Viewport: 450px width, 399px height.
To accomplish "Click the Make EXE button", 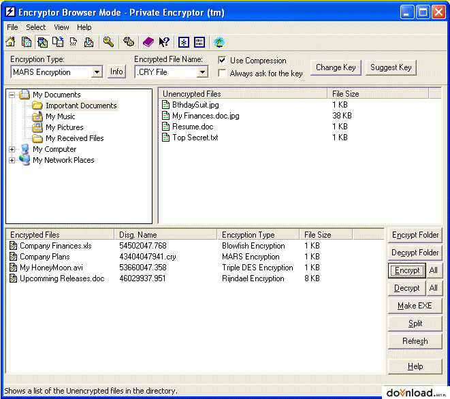I will pos(415,306).
